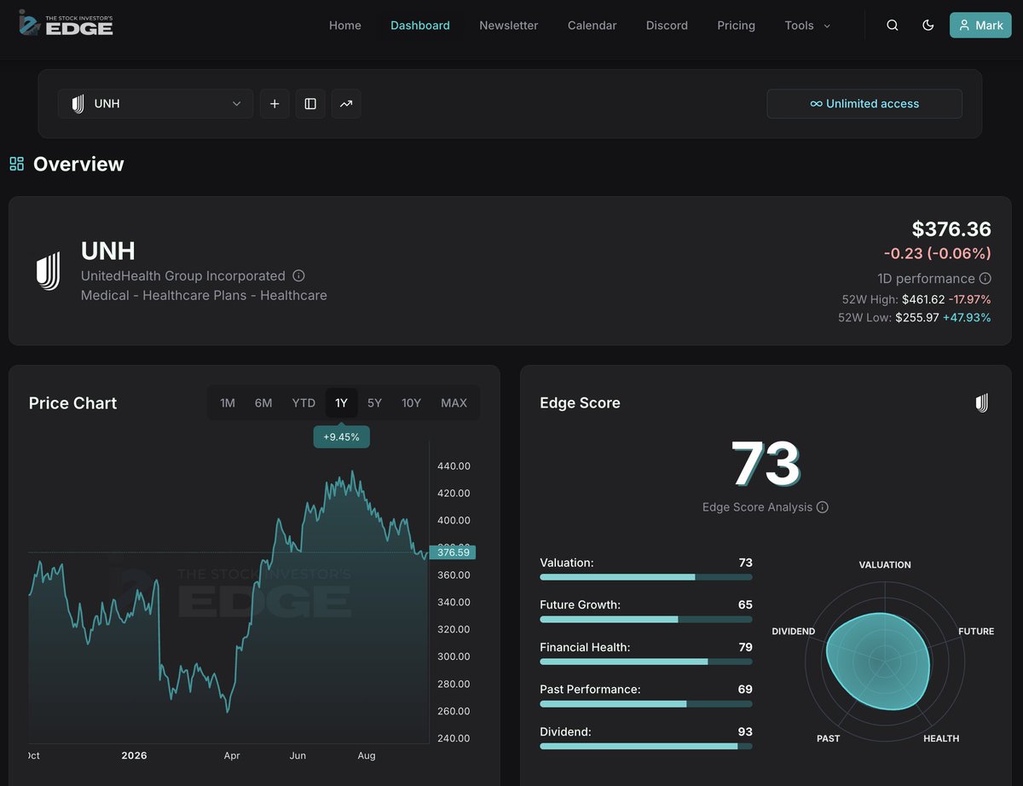
Task: Open the Pricing page
Action: [737, 26]
